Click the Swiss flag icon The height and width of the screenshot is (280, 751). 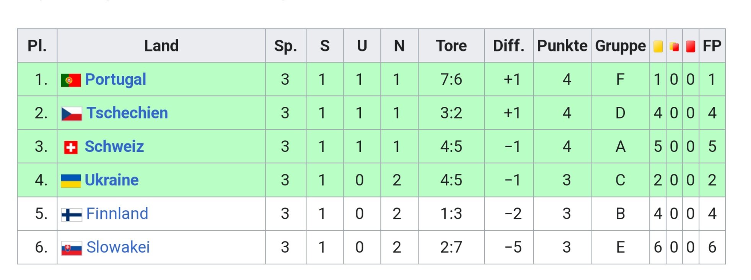coord(71,147)
